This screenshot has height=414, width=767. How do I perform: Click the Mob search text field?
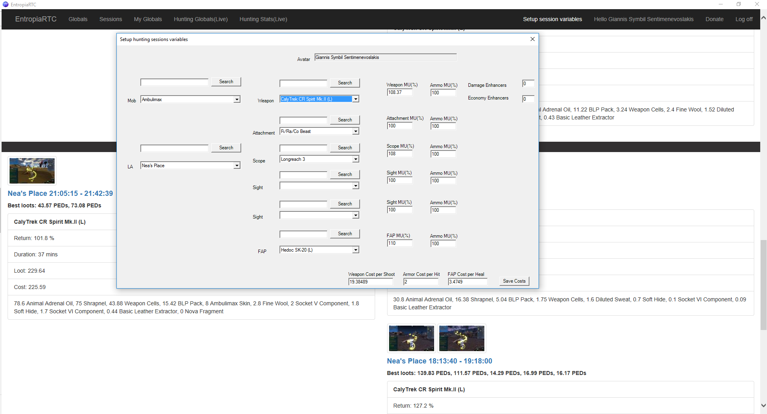174,82
